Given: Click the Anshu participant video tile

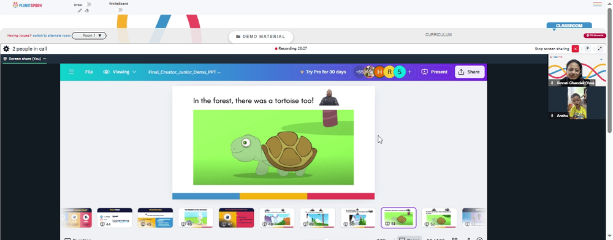Looking at the screenshot, I should (x=577, y=103).
